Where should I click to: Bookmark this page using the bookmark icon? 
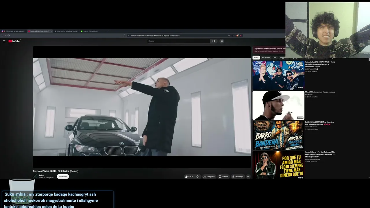pos(124,36)
